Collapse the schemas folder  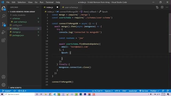pyautogui.click(x=16, y=18)
